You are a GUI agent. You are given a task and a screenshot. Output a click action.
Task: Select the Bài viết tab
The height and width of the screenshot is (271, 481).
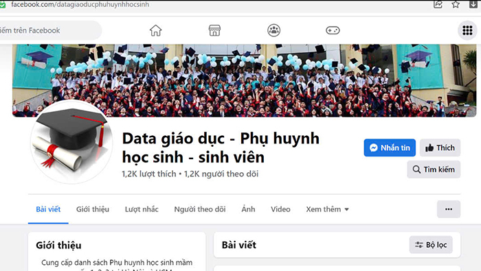[48, 209]
